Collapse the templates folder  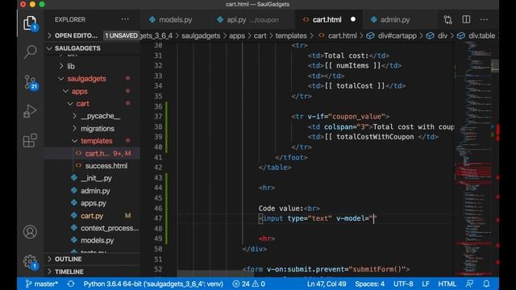(x=97, y=141)
